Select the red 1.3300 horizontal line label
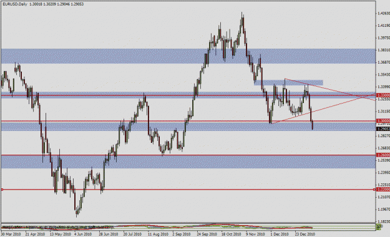Image resolution: width=390 pixels, height=237 pixels. pyautogui.click(x=384, y=95)
